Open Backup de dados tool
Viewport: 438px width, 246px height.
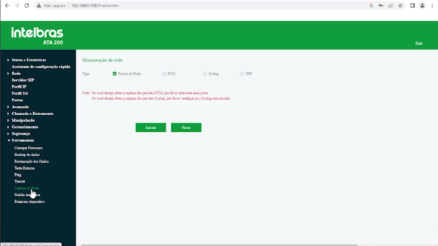point(27,155)
